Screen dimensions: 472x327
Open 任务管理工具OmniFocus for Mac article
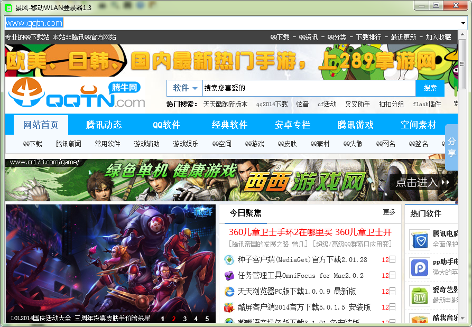[300, 275]
